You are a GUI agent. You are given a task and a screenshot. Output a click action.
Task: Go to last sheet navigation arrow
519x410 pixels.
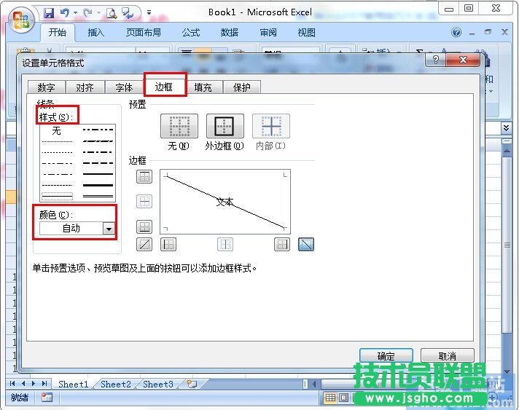pos(44,384)
